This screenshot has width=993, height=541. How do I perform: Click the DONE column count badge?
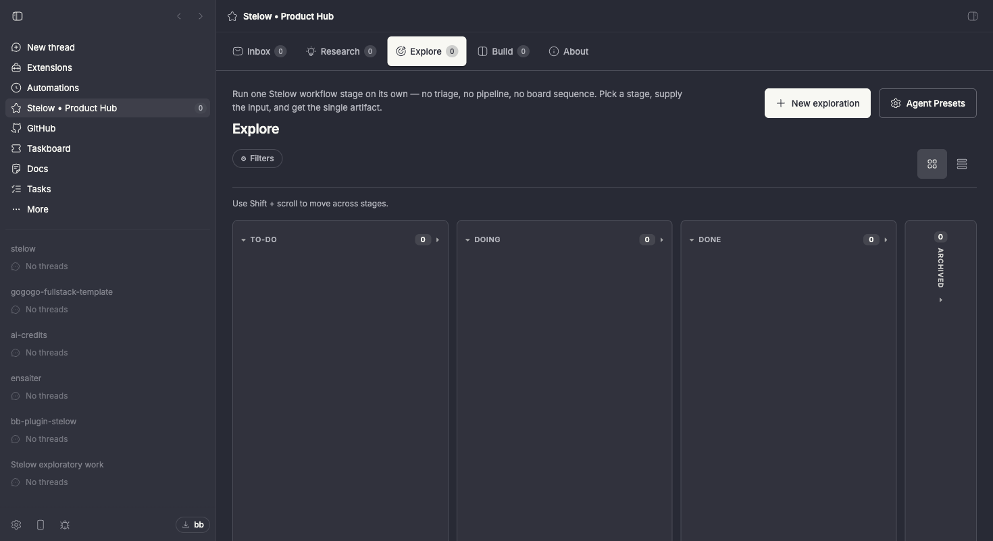tap(871, 239)
